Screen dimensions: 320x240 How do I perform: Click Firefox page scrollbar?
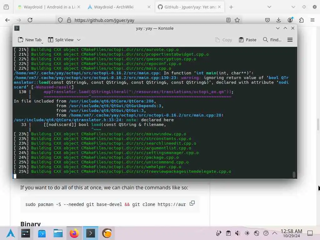pos(318,124)
